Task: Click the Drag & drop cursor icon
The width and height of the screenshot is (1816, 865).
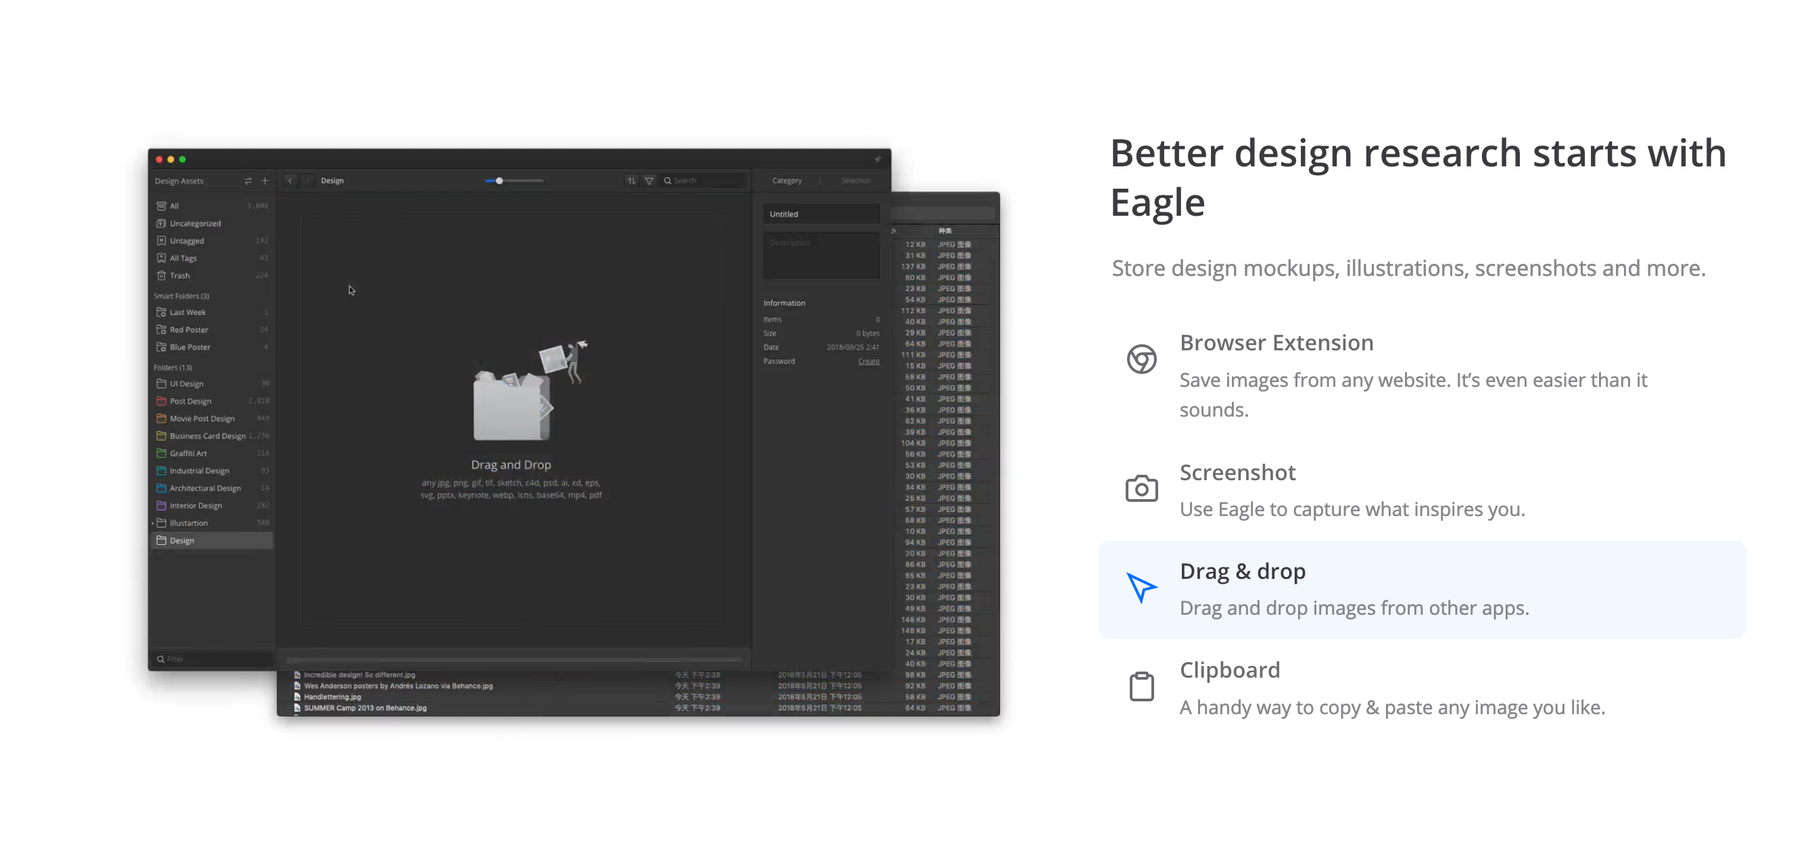Action: [1141, 587]
